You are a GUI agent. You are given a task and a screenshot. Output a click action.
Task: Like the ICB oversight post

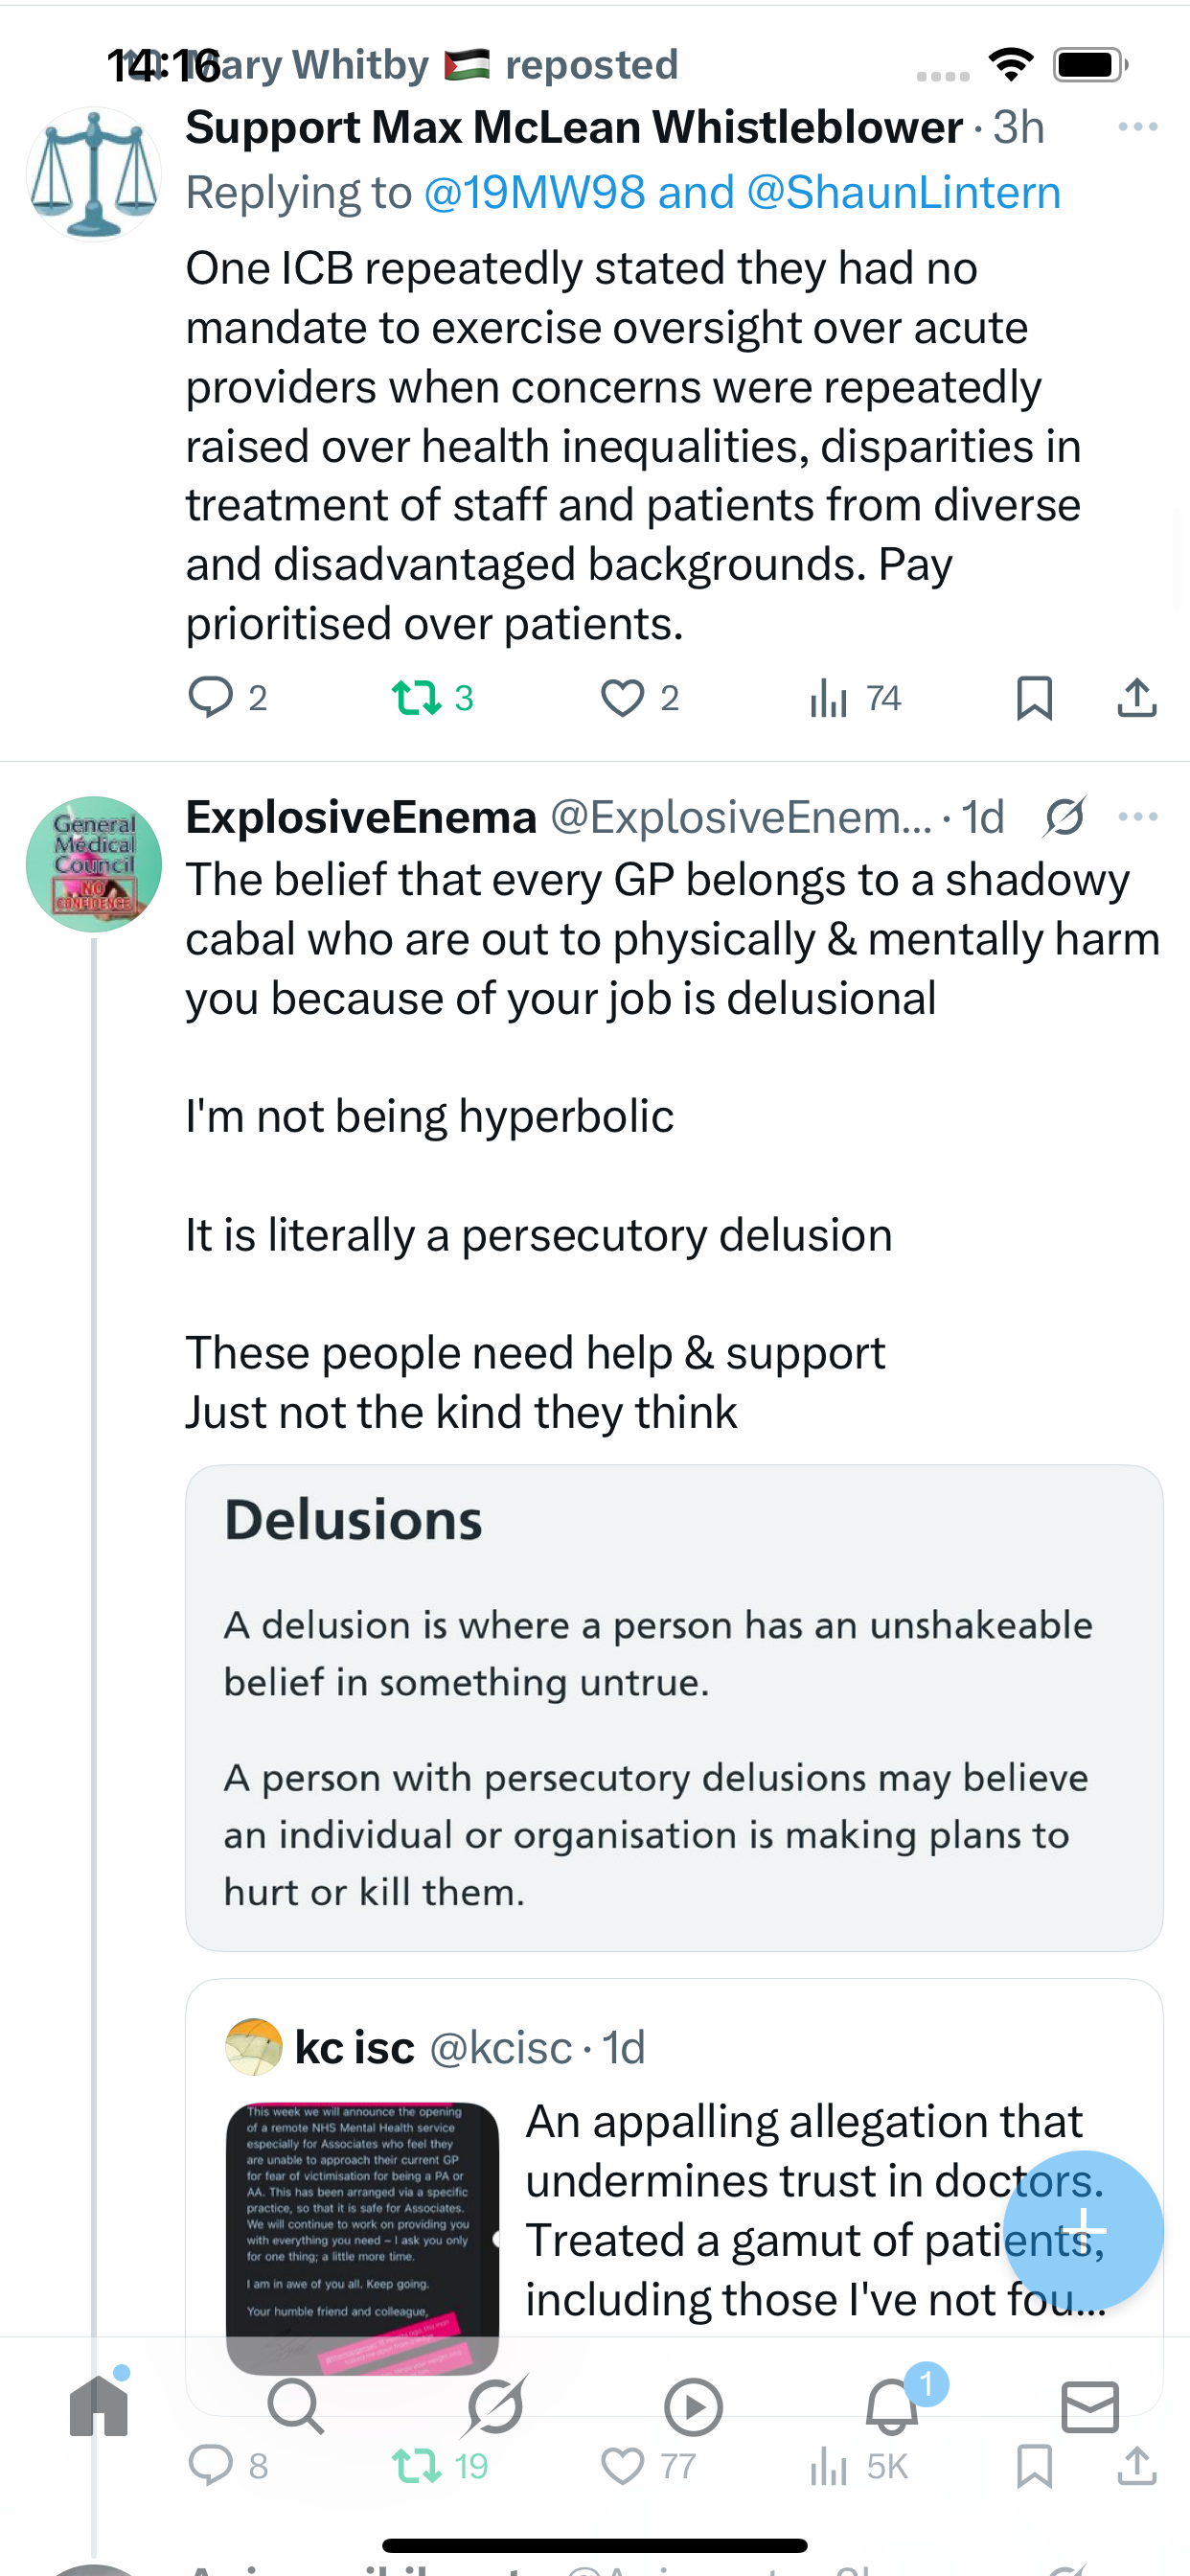[622, 698]
